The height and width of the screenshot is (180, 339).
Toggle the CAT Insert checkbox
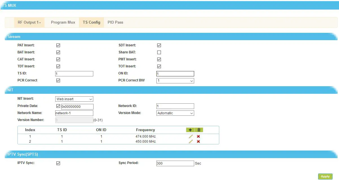point(58,59)
